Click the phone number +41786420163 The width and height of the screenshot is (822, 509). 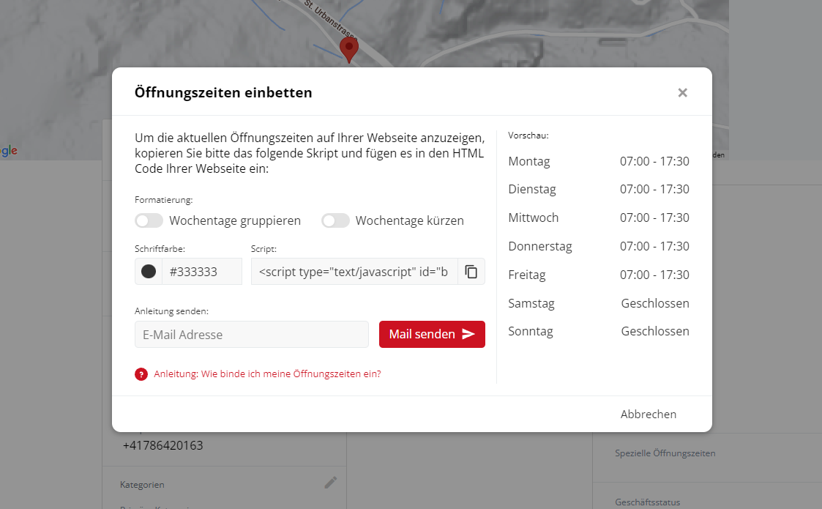pyautogui.click(x=163, y=445)
